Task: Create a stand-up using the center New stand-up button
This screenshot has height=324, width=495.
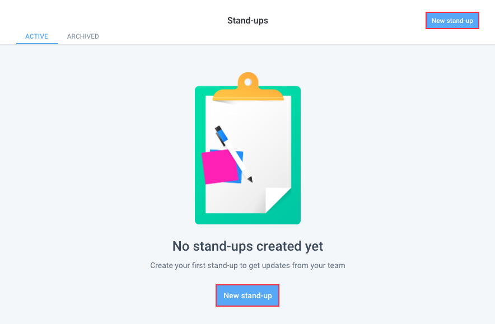Action: [x=247, y=295]
